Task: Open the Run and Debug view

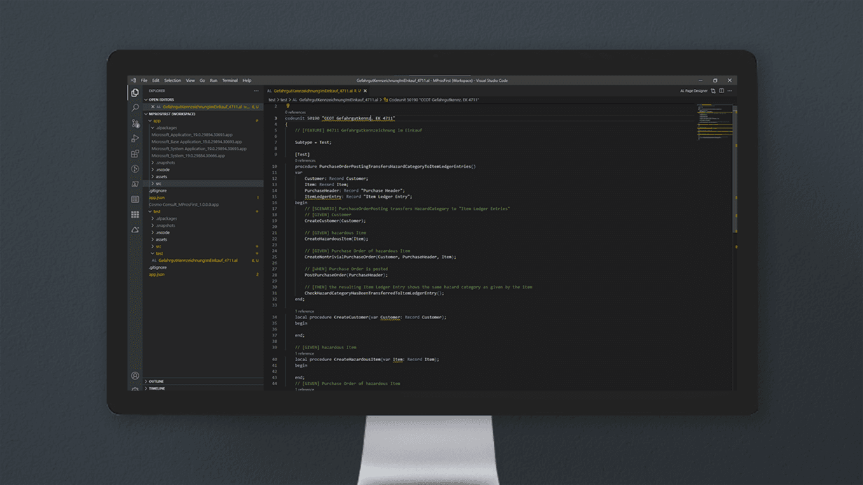Action: point(135,139)
